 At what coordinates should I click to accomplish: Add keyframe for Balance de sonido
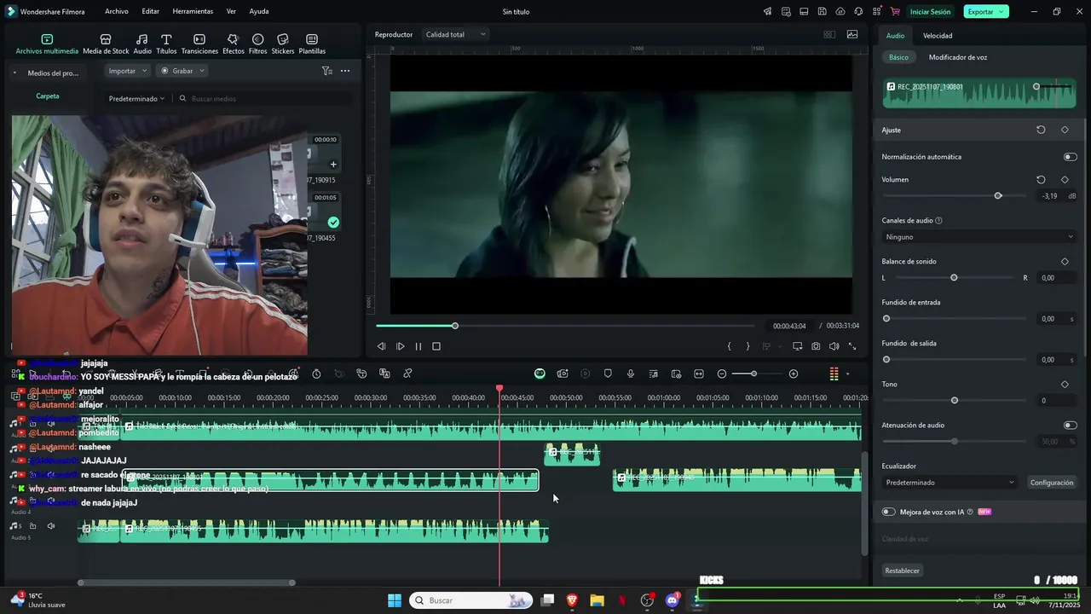[1065, 262]
